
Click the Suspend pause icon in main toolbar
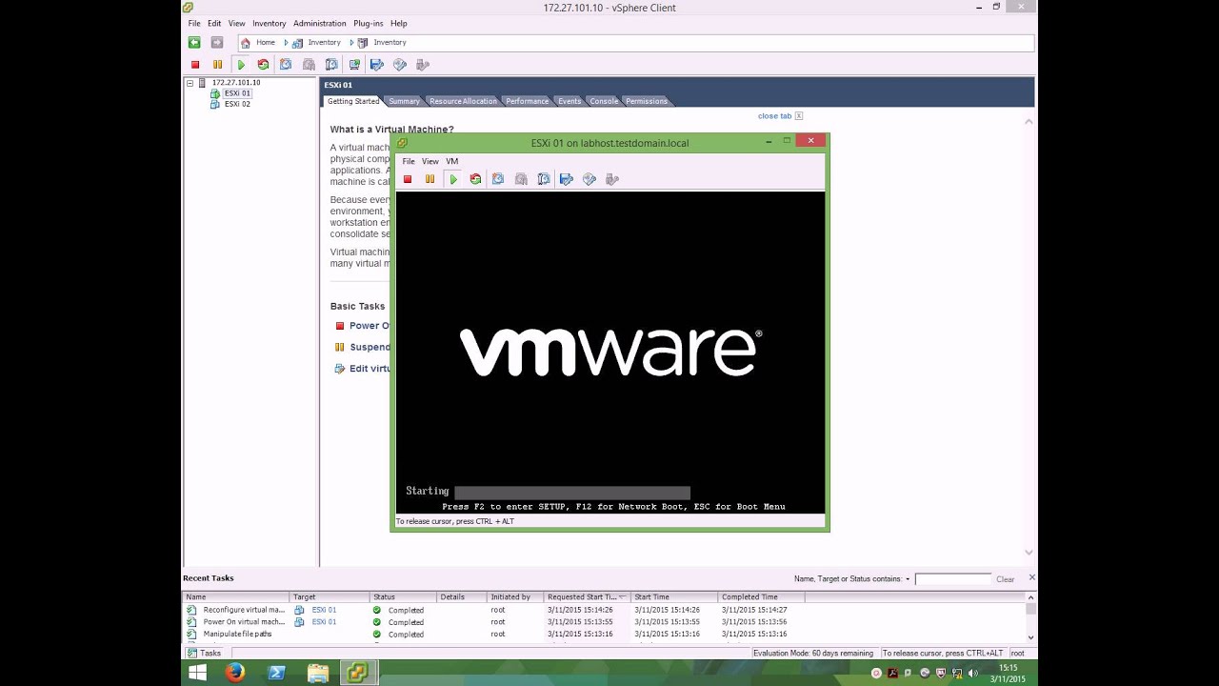pyautogui.click(x=218, y=65)
